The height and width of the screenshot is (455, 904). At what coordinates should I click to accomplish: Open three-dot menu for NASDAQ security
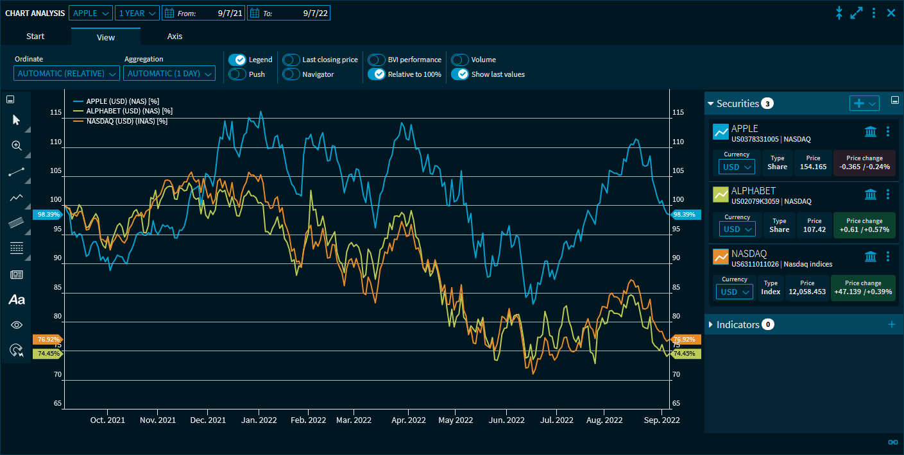pyautogui.click(x=888, y=256)
